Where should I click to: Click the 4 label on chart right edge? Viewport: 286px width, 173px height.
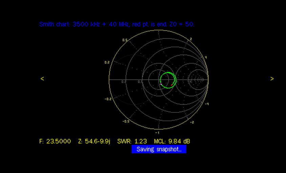(206, 58)
